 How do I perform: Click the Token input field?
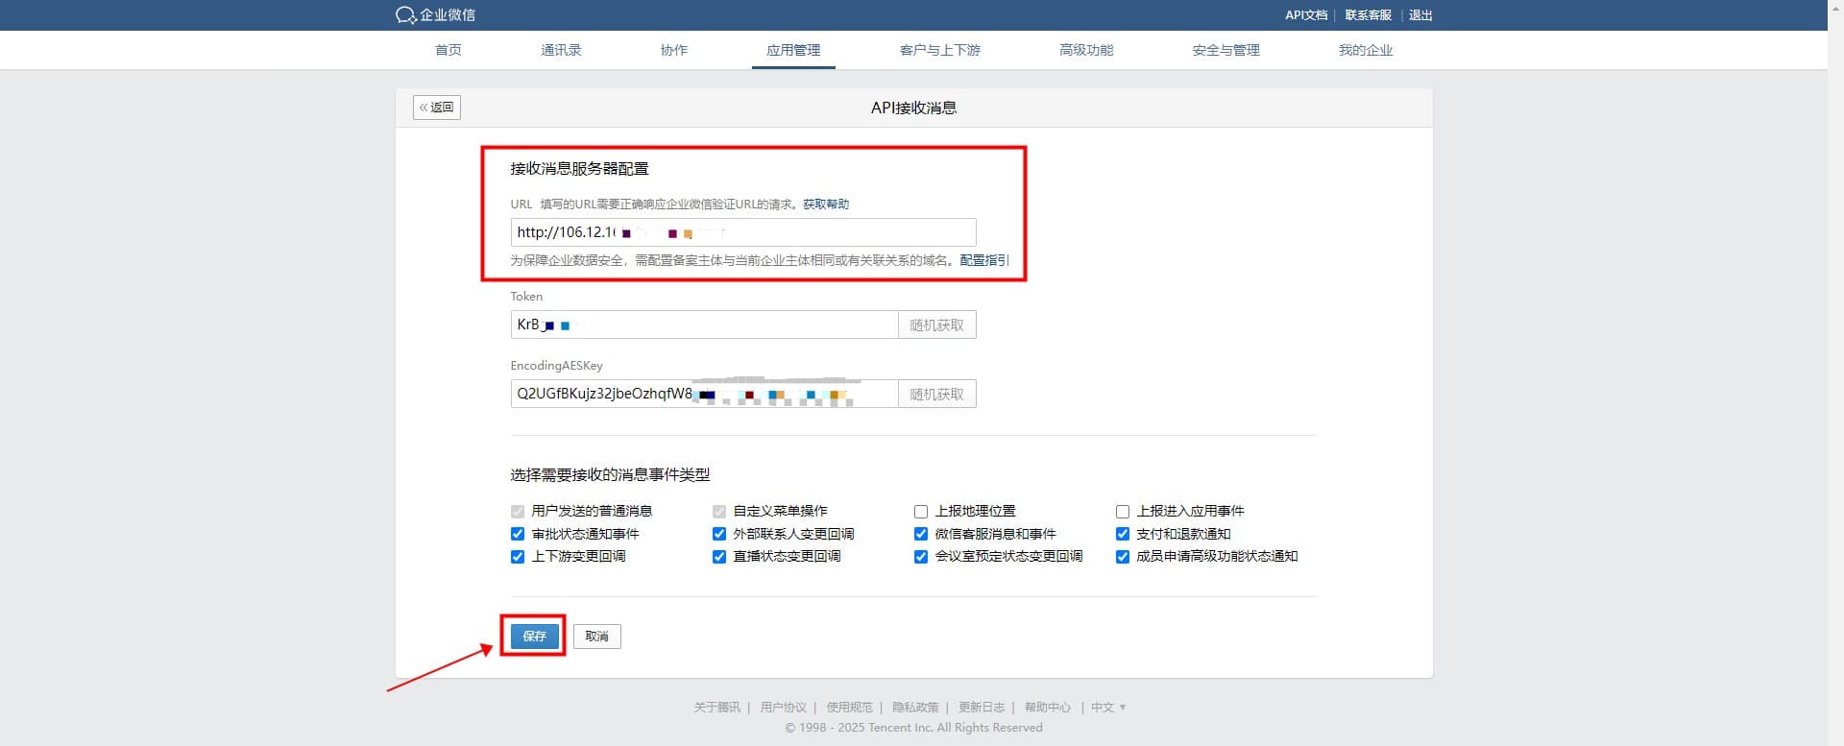(704, 325)
